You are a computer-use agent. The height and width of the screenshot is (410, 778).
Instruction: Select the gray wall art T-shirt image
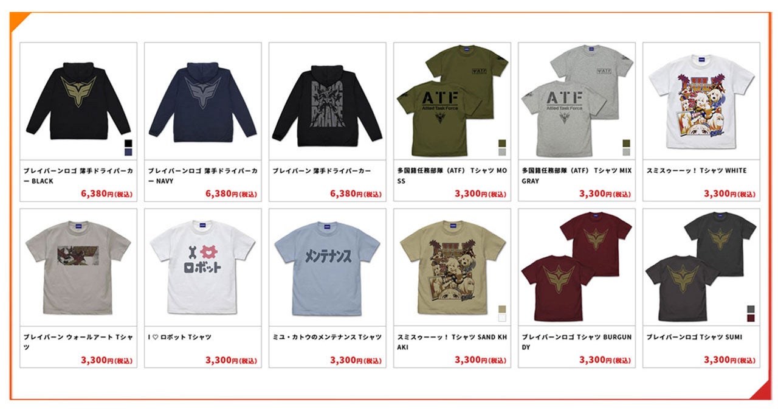point(78,267)
